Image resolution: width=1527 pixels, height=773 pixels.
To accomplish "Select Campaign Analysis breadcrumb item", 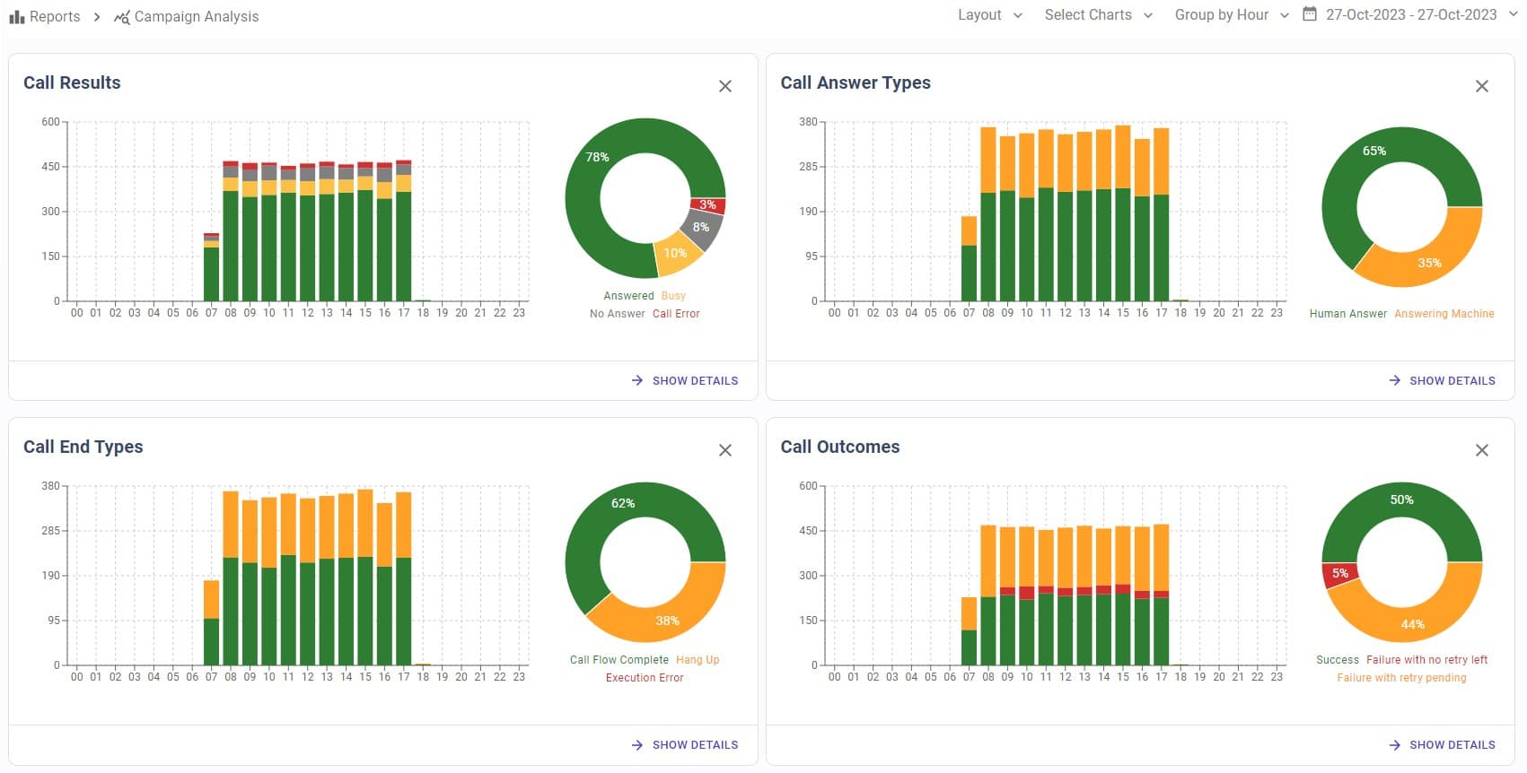I will tap(196, 17).
